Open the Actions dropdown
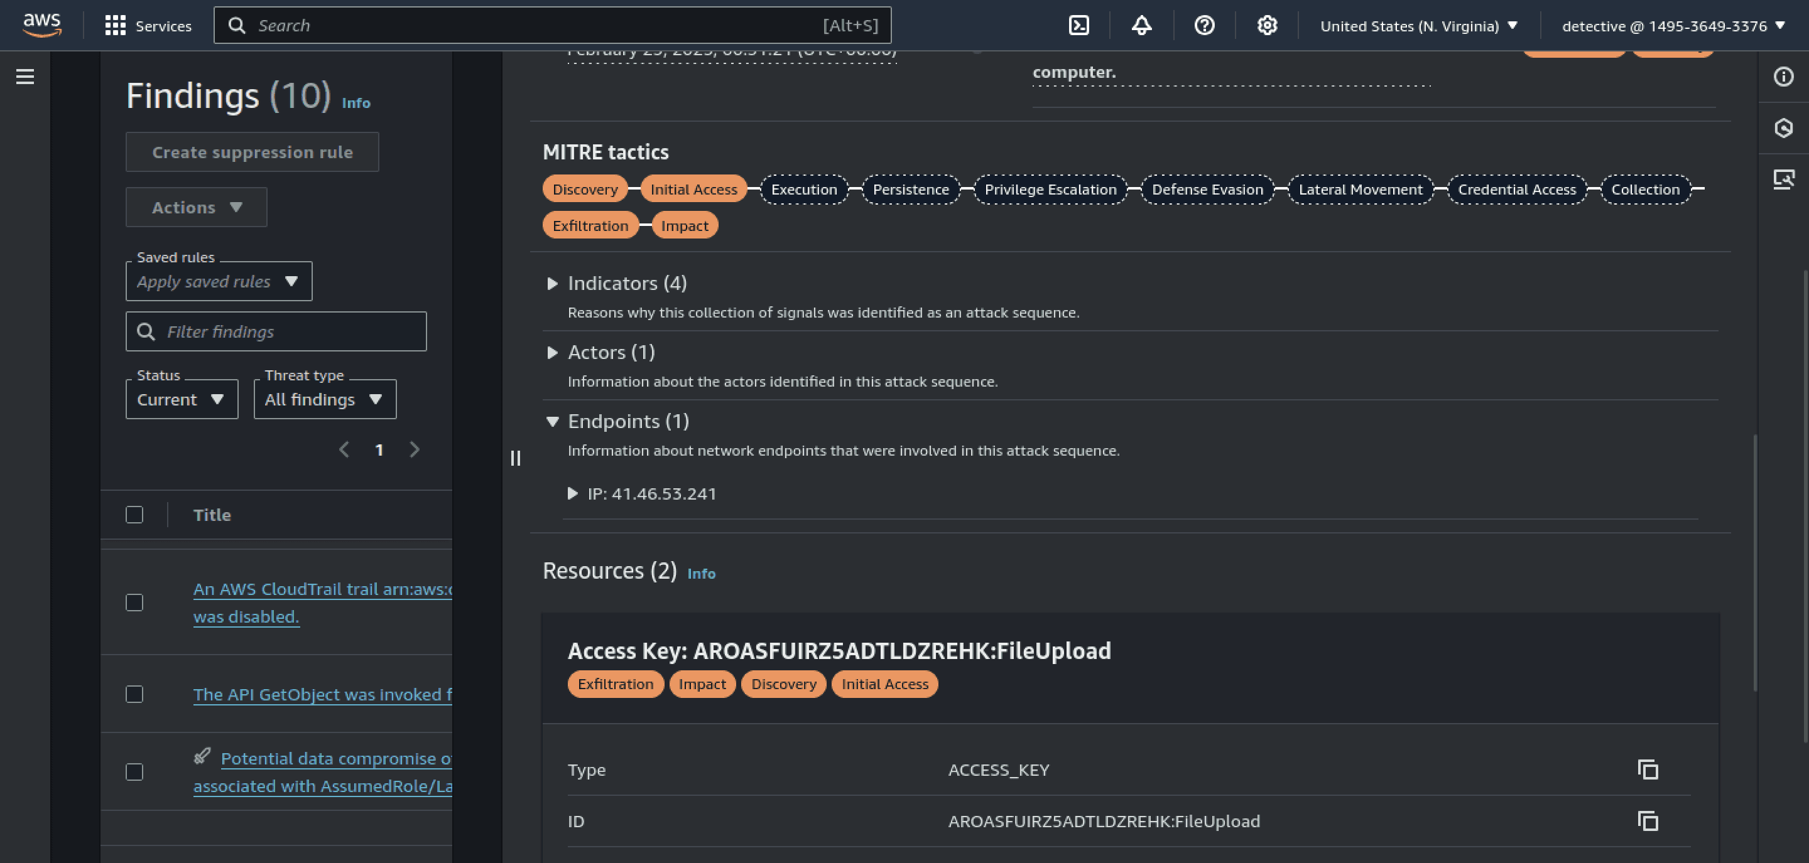The width and height of the screenshot is (1809, 863). coord(197,207)
